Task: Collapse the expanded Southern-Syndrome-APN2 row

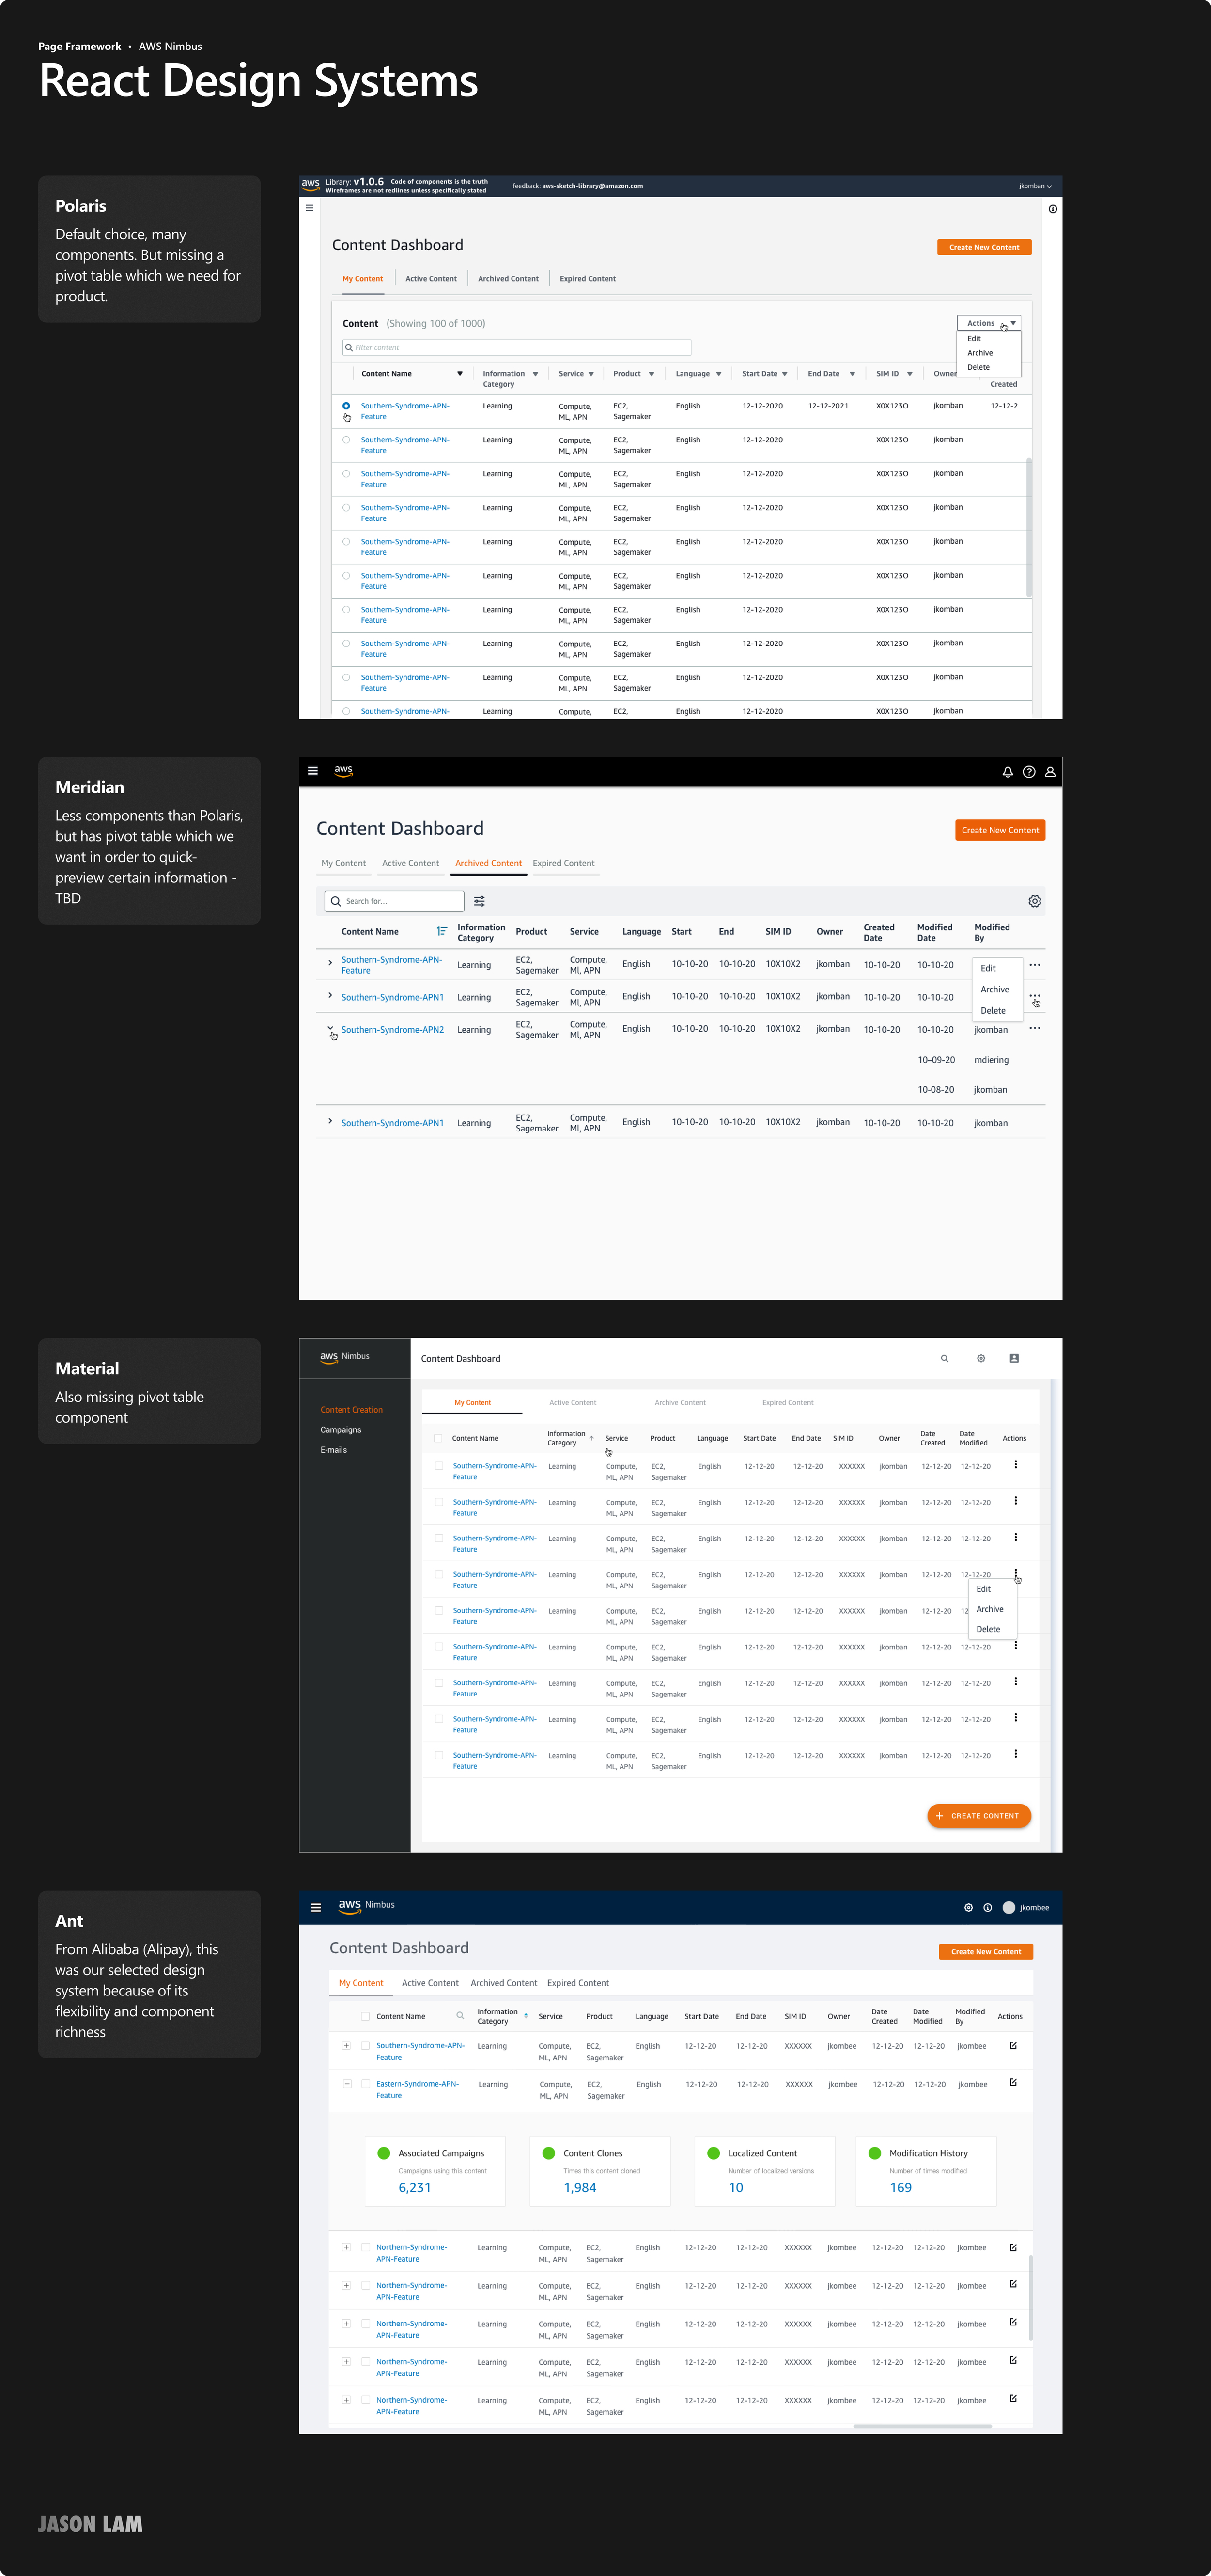Action: tap(330, 1028)
